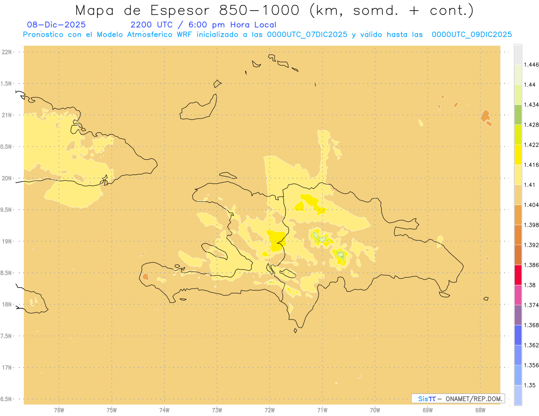Click the latitude label 20N
The width and height of the screenshot is (539, 416).
6,178
